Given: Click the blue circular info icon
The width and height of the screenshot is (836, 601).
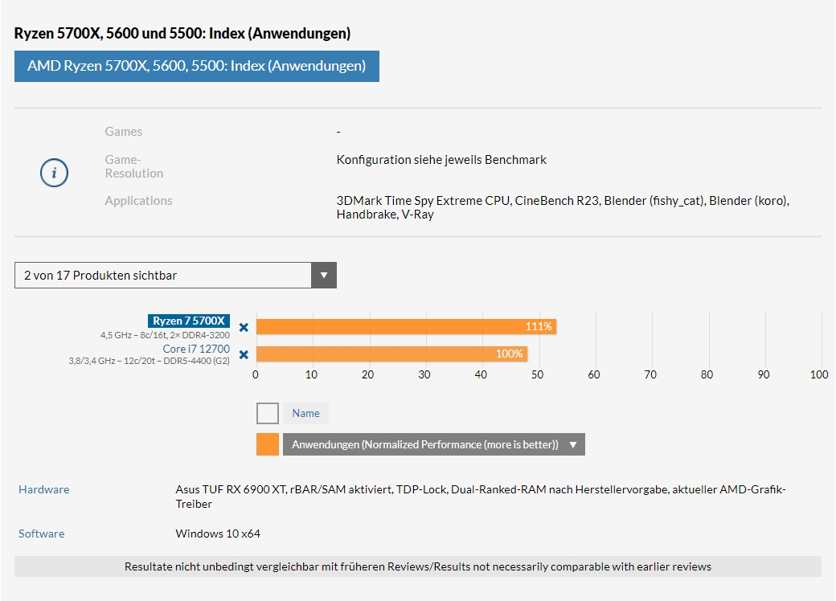Looking at the screenshot, I should (54, 172).
